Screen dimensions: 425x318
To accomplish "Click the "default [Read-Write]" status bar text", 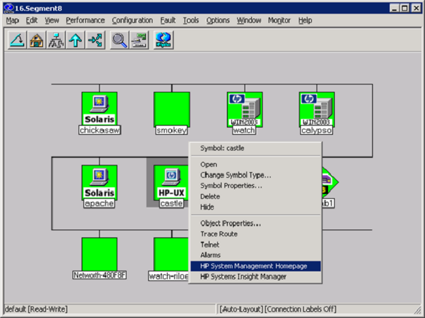I will (x=36, y=309).
